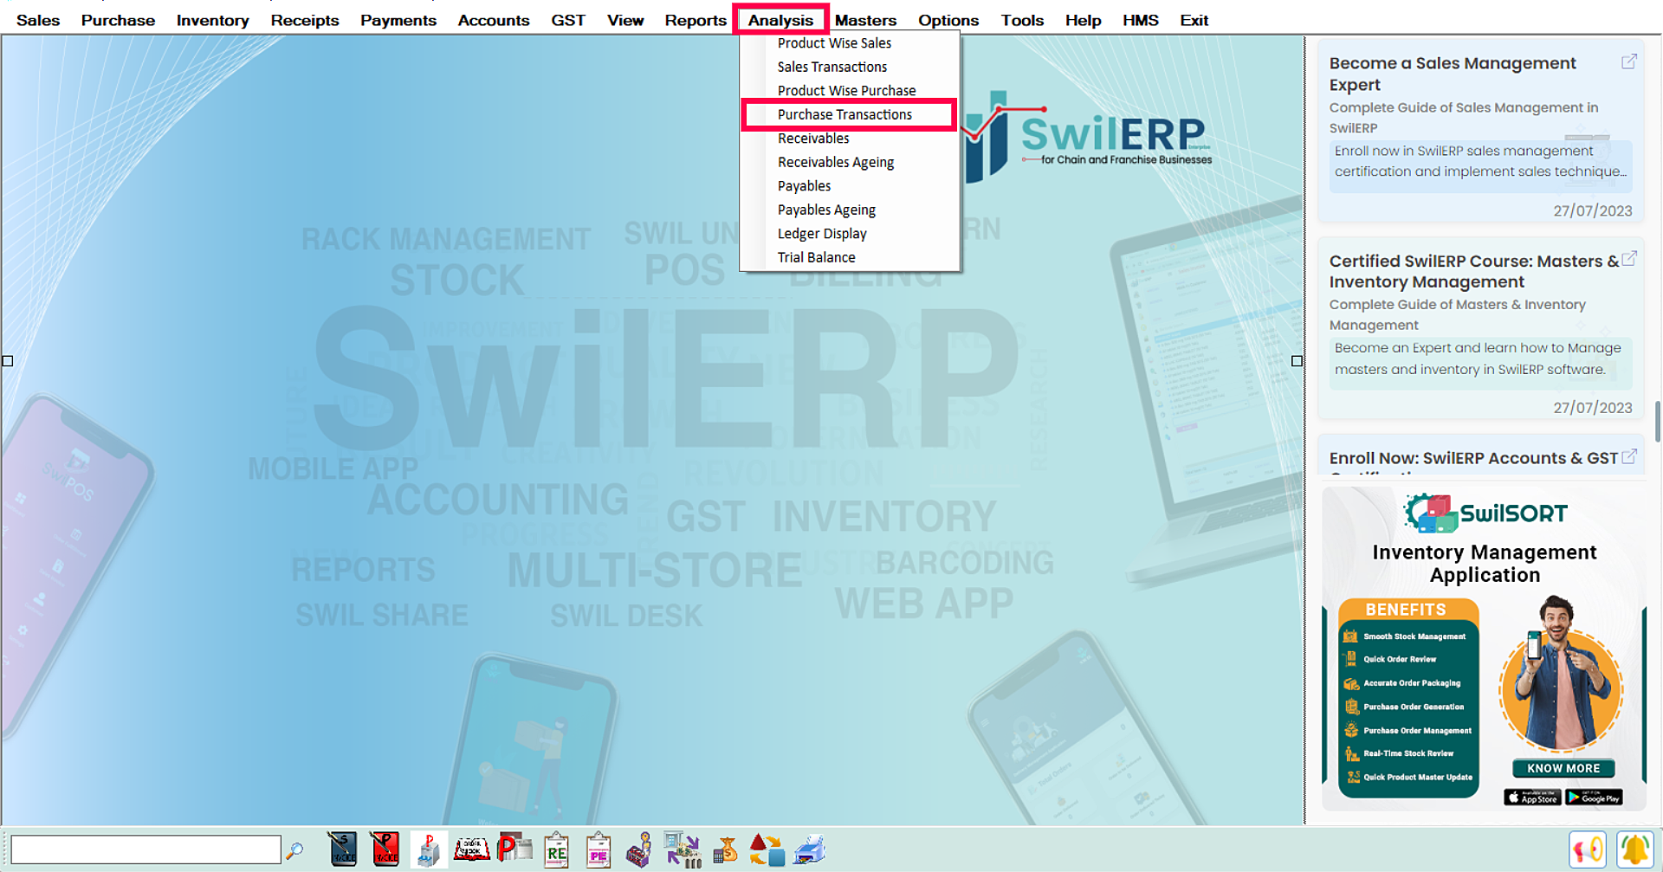Click the Google Play badge
Viewport: 1663px width, 872px height.
point(1594,798)
